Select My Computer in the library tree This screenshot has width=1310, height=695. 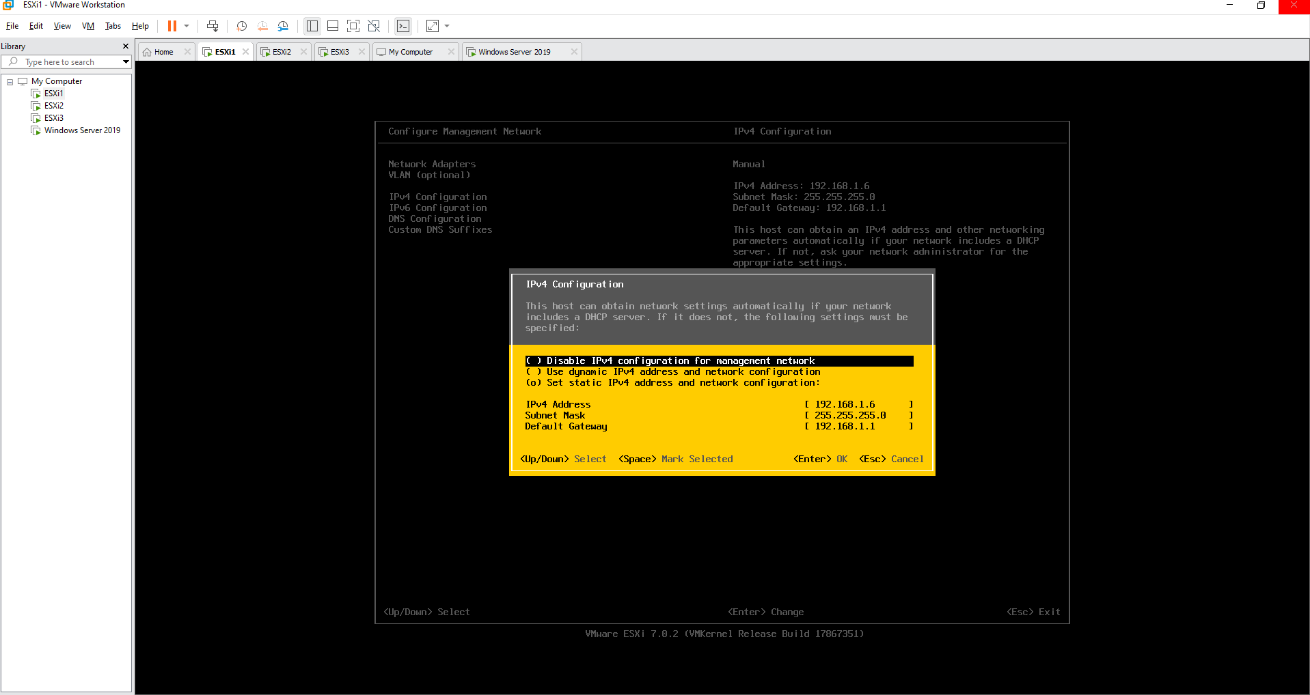click(57, 81)
